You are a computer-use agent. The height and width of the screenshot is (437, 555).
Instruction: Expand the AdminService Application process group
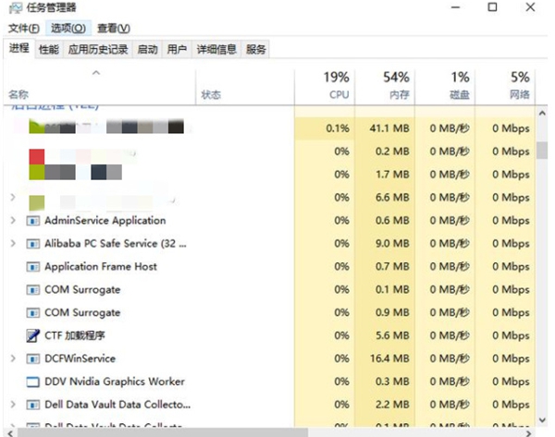coord(13,221)
